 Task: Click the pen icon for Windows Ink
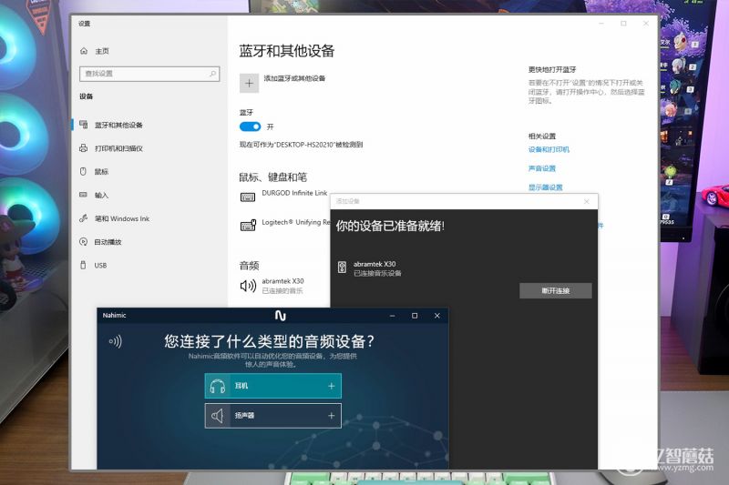pyautogui.click(x=84, y=217)
